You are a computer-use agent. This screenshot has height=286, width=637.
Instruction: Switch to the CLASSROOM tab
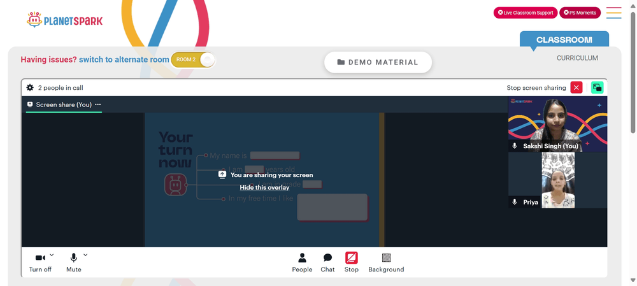pyautogui.click(x=564, y=40)
